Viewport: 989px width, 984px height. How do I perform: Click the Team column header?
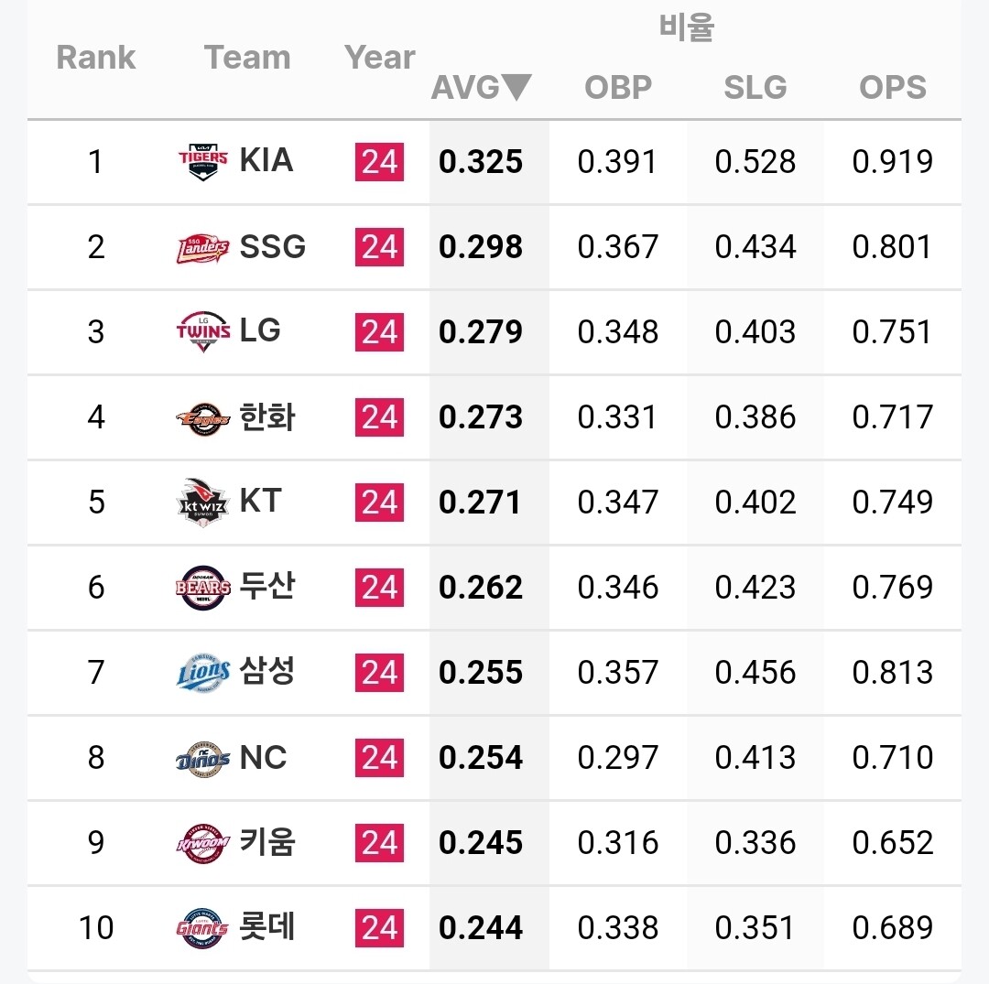(247, 58)
